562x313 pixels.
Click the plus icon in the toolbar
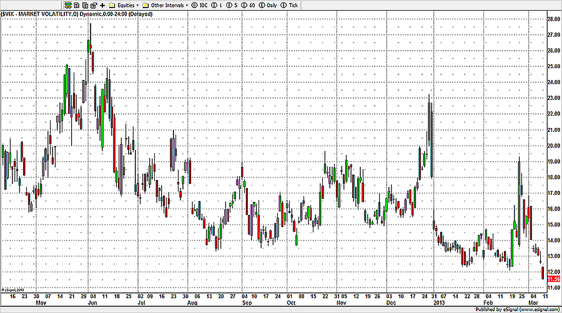102,4
